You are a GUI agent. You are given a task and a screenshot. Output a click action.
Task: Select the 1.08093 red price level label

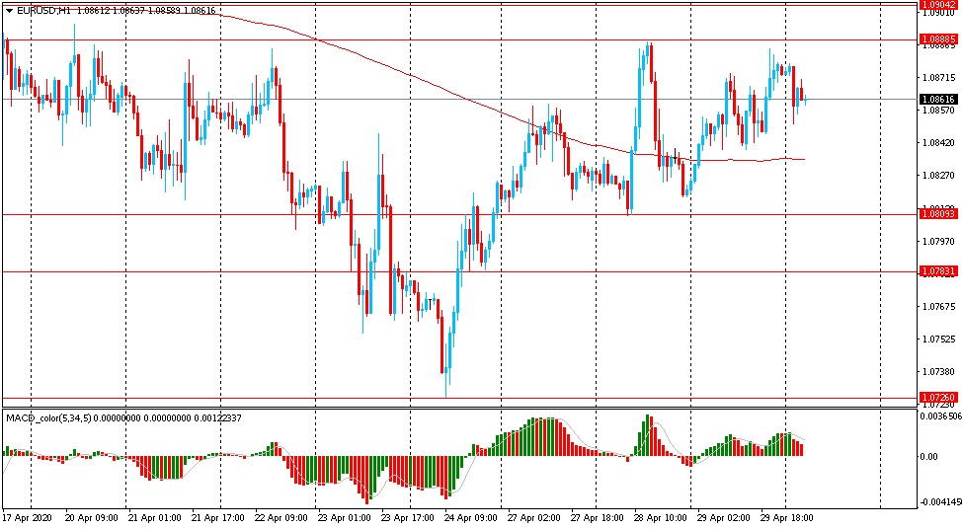click(938, 214)
